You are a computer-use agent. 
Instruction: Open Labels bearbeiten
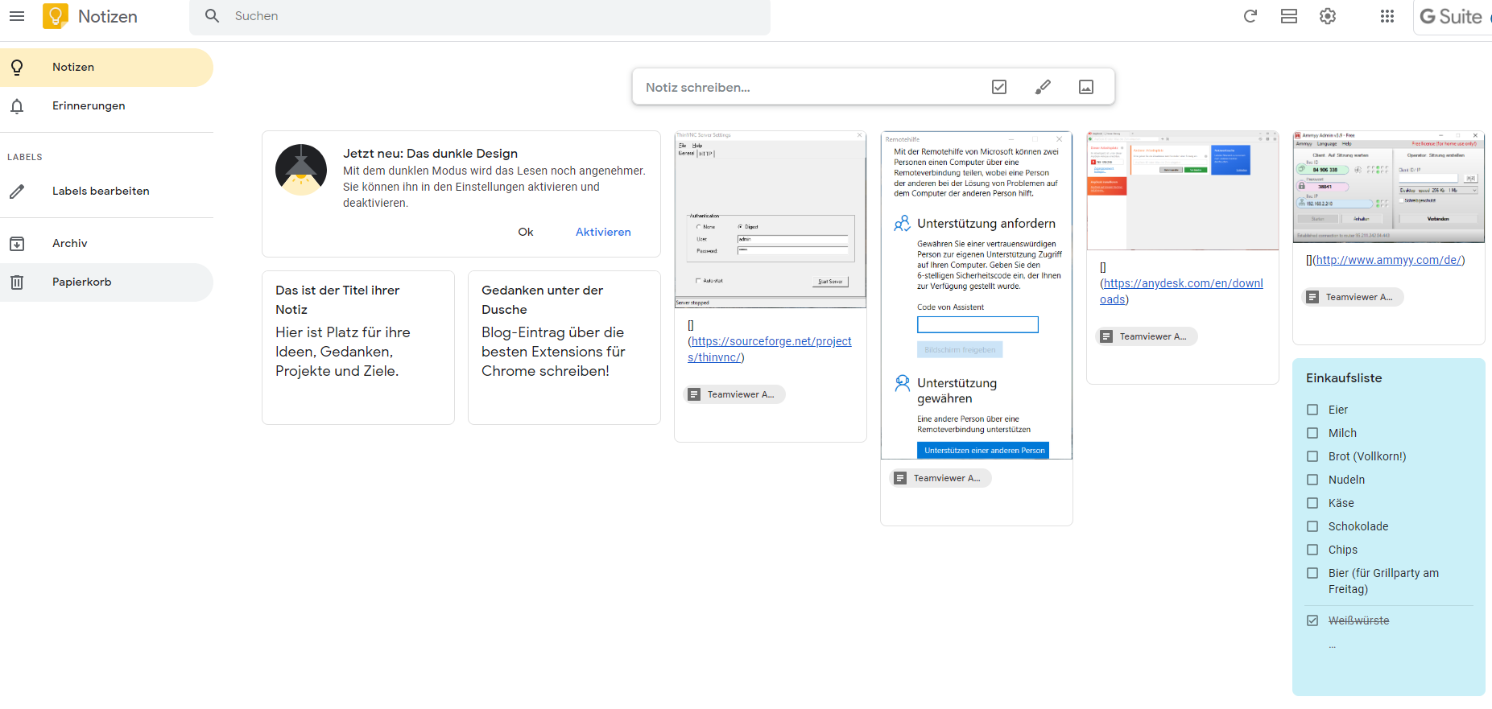106,192
